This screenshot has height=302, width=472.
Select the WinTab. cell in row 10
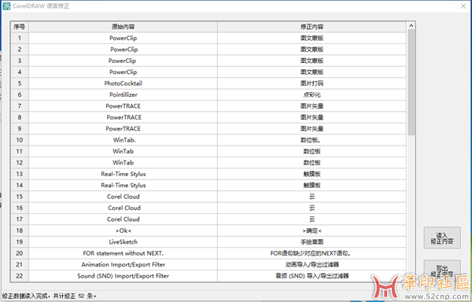click(x=123, y=140)
